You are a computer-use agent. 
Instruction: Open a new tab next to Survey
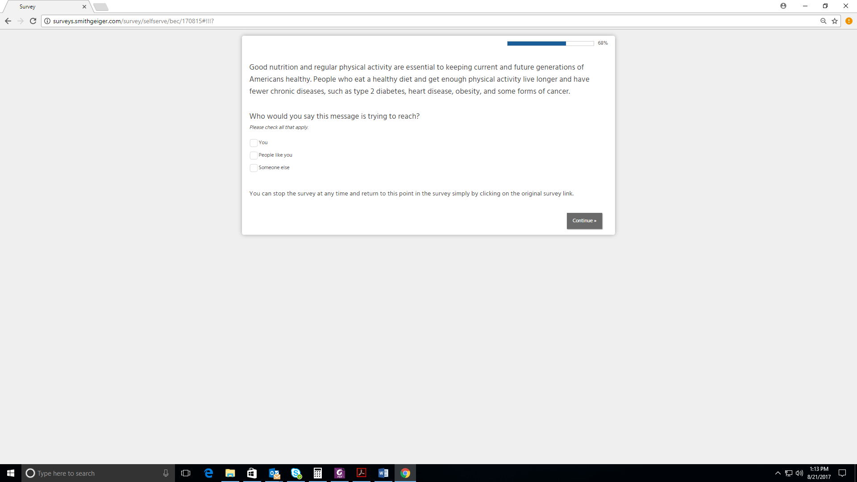pos(101,7)
